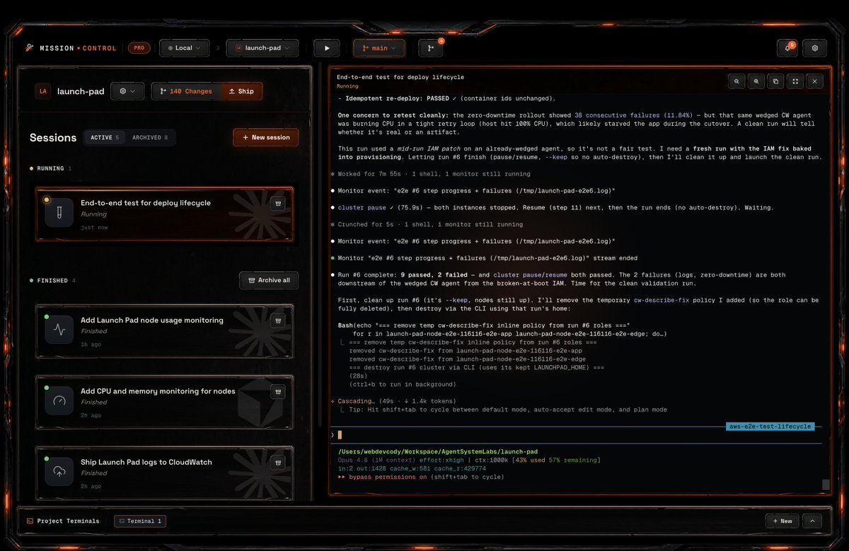
Task: Open the launch-pad project dropdown in top bar
Action: (262, 48)
